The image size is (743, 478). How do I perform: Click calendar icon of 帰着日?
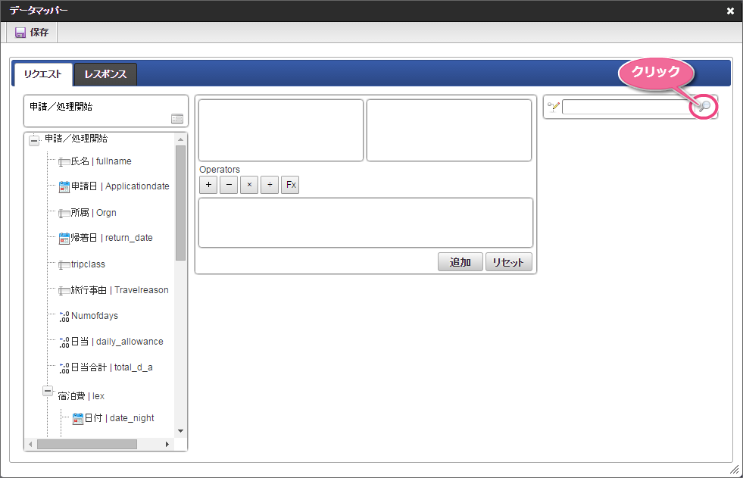(64, 239)
